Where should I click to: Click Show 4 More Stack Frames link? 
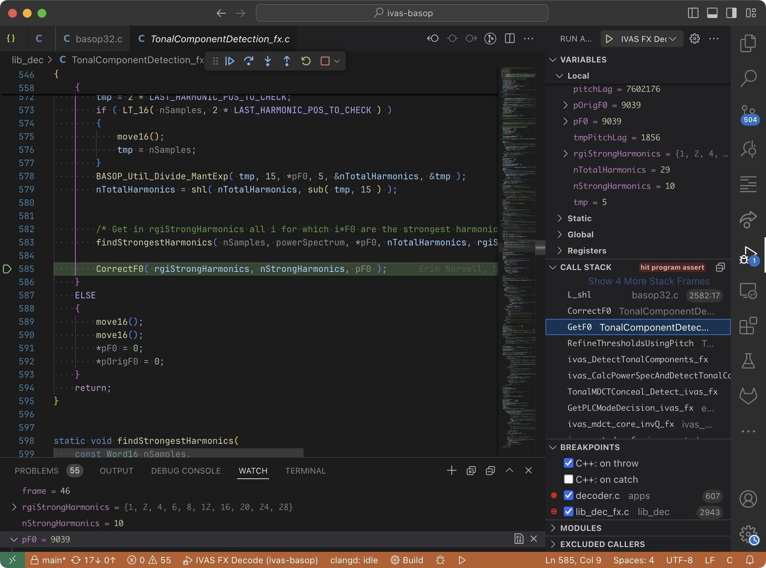pyautogui.click(x=649, y=281)
